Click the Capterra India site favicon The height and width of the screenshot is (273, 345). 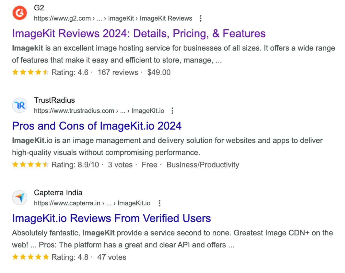click(20, 198)
